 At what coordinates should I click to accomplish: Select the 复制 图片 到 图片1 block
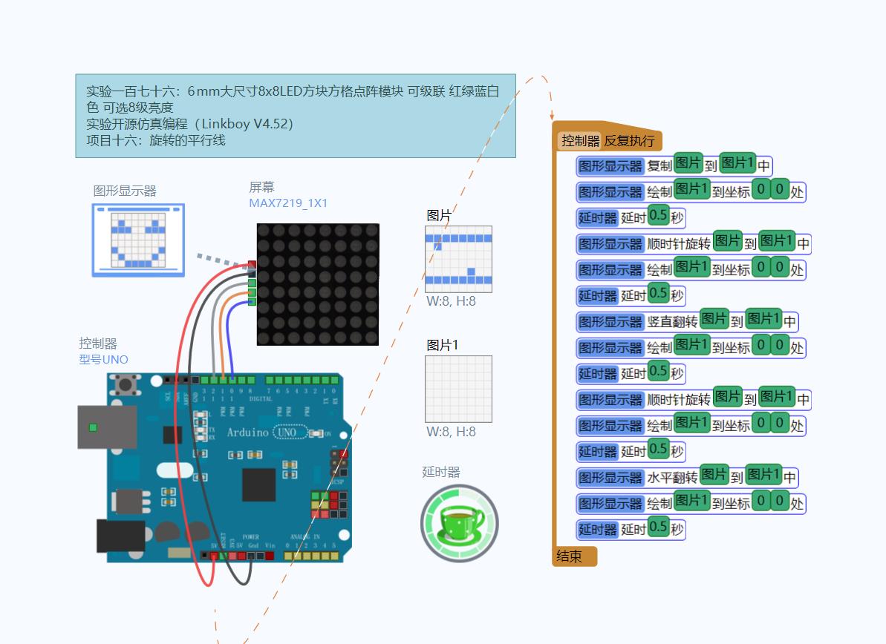click(x=674, y=165)
